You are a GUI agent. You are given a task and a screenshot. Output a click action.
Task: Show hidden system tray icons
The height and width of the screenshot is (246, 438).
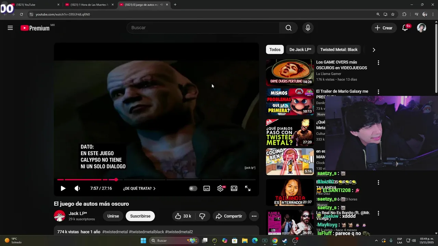(x=376, y=241)
